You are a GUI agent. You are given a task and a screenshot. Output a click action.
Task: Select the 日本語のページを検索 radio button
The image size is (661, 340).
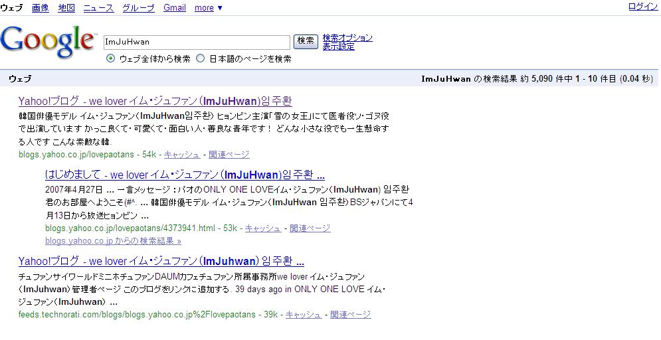(201, 58)
